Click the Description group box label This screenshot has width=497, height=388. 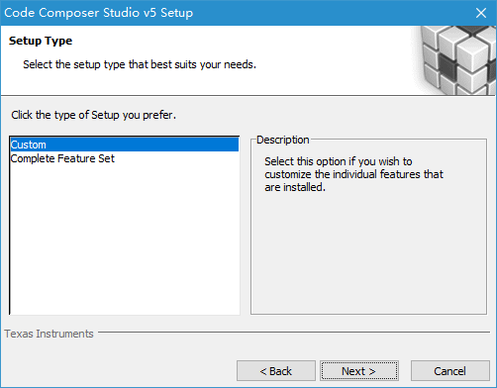coord(283,140)
